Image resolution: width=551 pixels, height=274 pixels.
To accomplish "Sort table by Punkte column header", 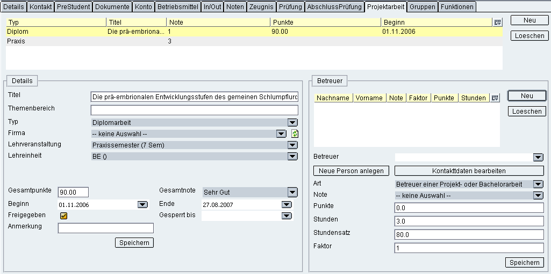I will 325,23.
